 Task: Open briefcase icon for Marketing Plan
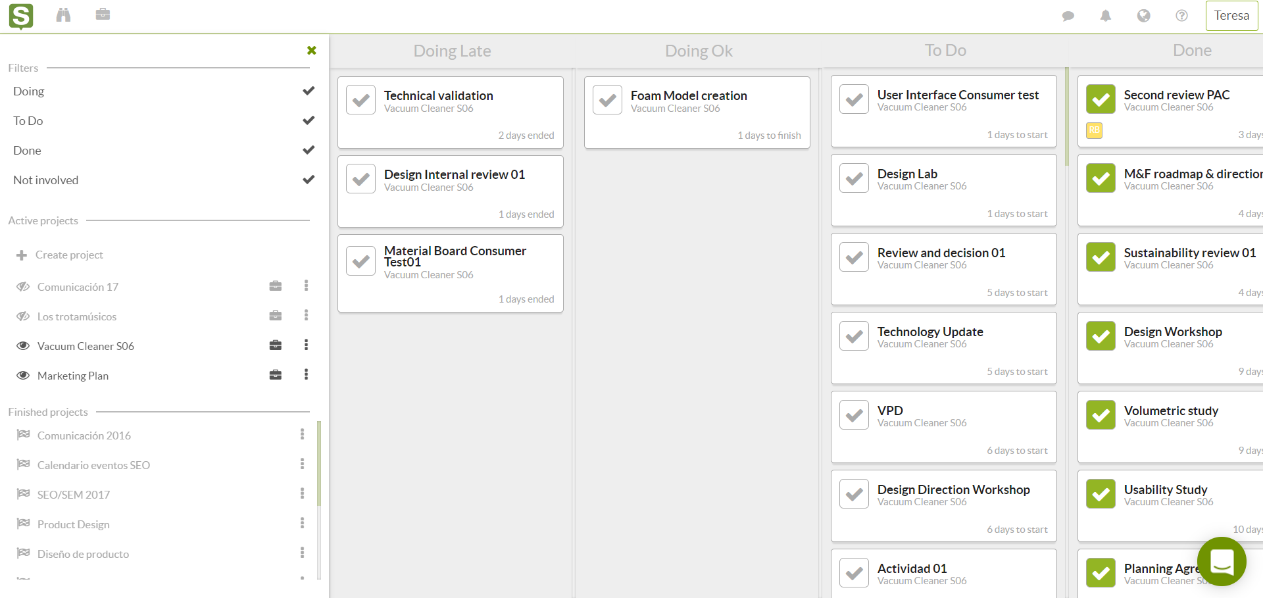[276, 375]
